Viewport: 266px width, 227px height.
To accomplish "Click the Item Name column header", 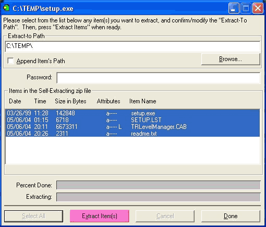I will click(x=143, y=101).
